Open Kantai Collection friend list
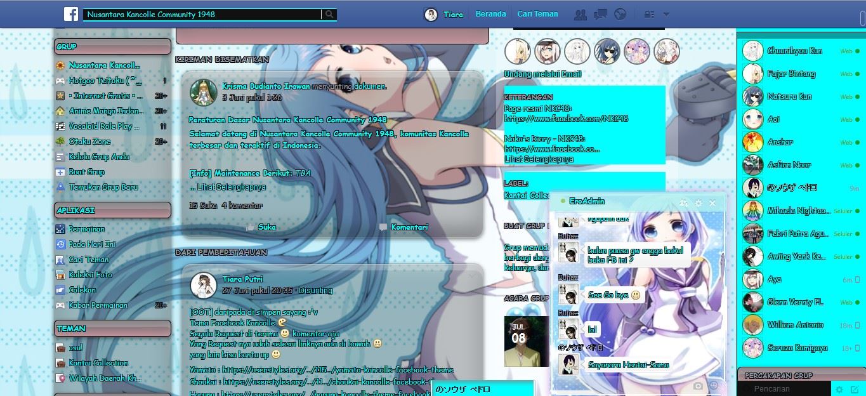The image size is (866, 396). (98, 363)
